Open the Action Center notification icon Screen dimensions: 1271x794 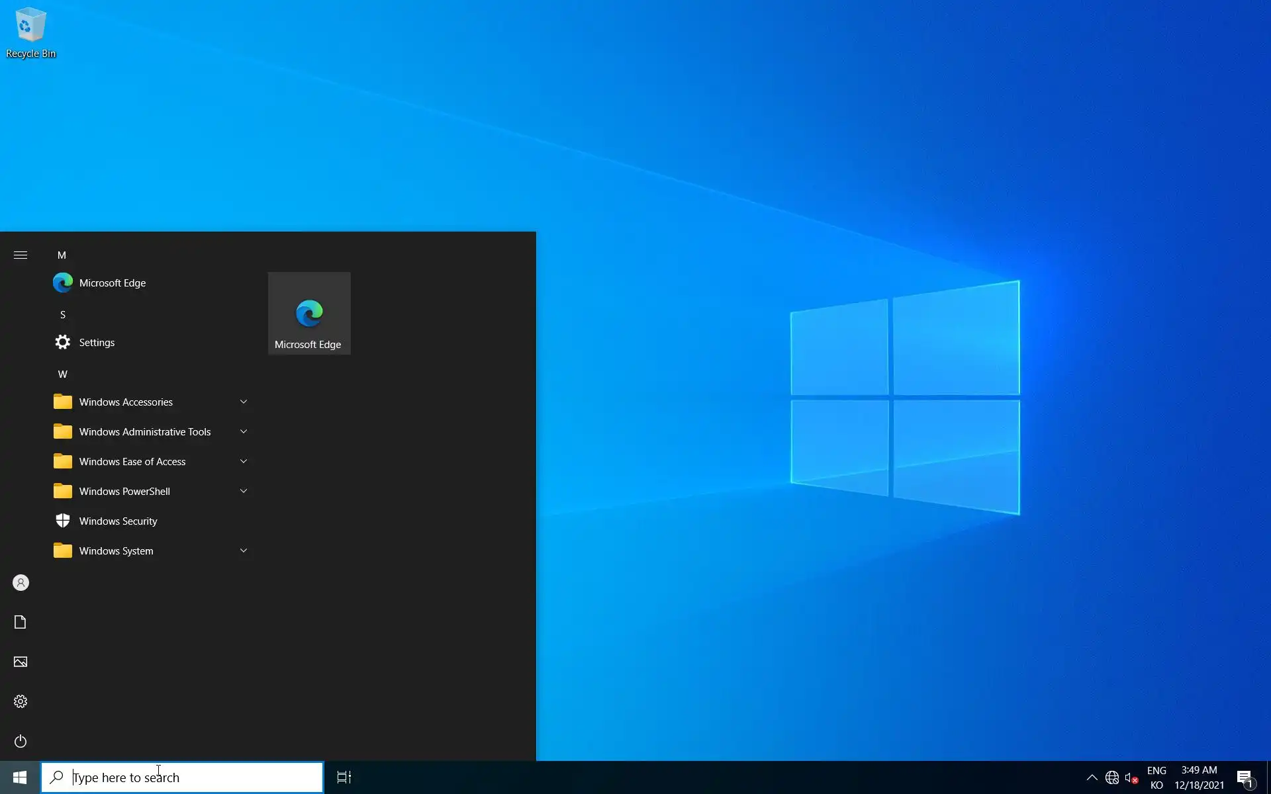coord(1245,778)
